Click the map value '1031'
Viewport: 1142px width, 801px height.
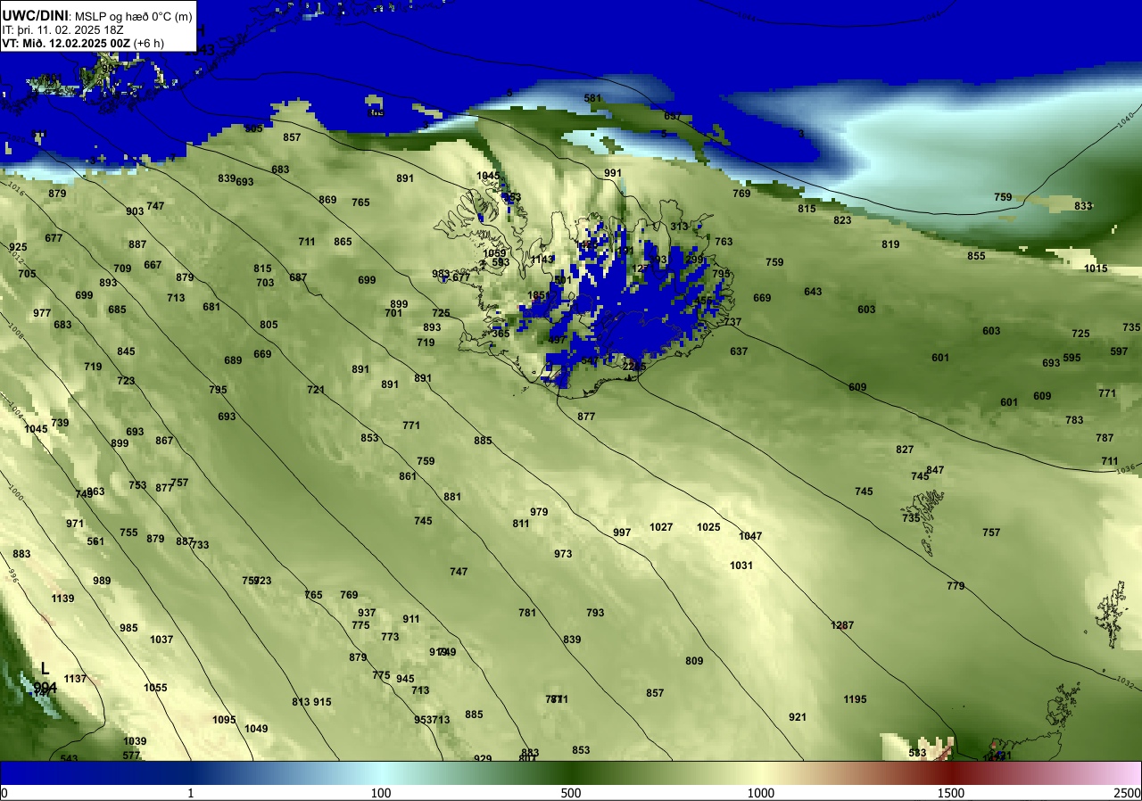click(x=741, y=566)
